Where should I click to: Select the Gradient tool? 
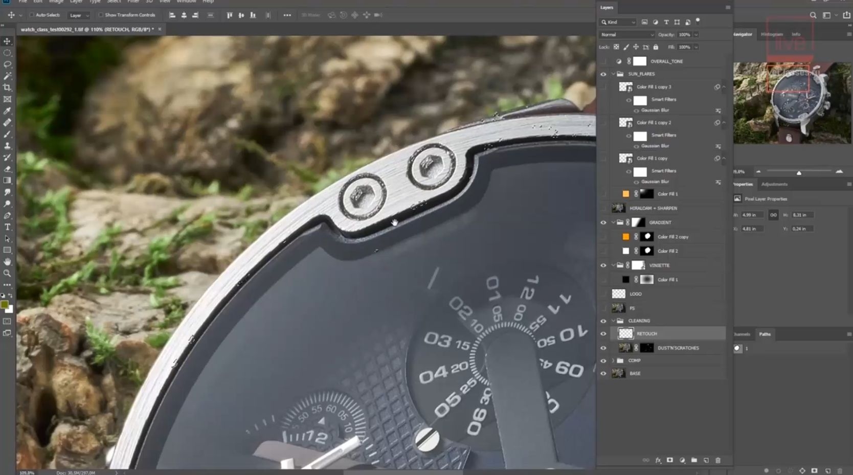pos(7,180)
